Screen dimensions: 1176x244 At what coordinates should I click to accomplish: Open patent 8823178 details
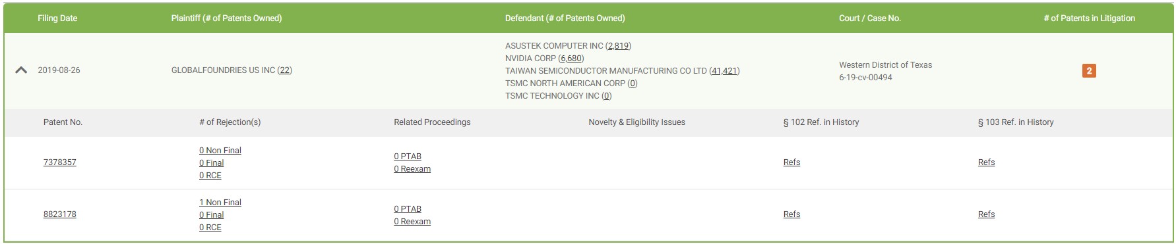click(x=59, y=214)
